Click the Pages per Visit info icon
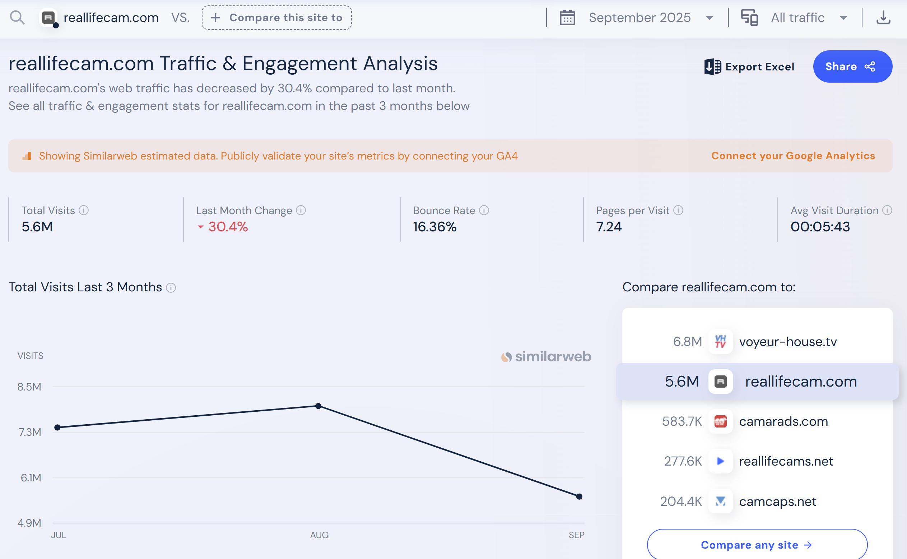 [678, 211]
